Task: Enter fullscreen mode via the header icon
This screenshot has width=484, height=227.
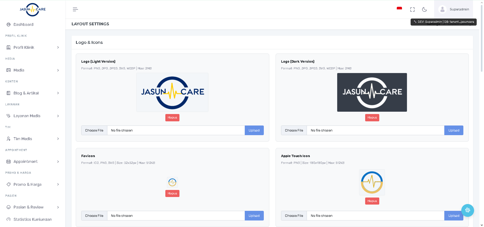Action: [x=412, y=9]
